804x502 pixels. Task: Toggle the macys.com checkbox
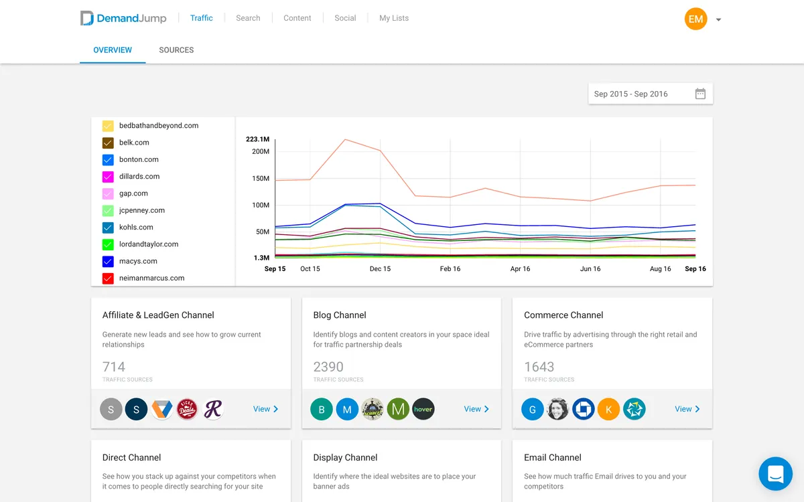[x=108, y=261]
